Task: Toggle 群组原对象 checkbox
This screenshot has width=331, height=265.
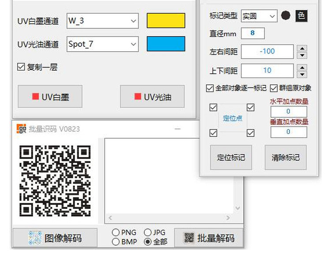Action: click(274, 88)
